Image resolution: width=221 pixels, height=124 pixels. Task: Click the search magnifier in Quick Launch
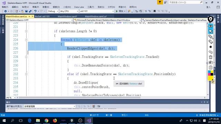[x=201, y=2]
